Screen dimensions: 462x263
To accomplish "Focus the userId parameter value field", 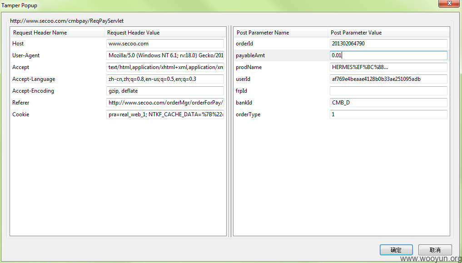I will [388, 79].
